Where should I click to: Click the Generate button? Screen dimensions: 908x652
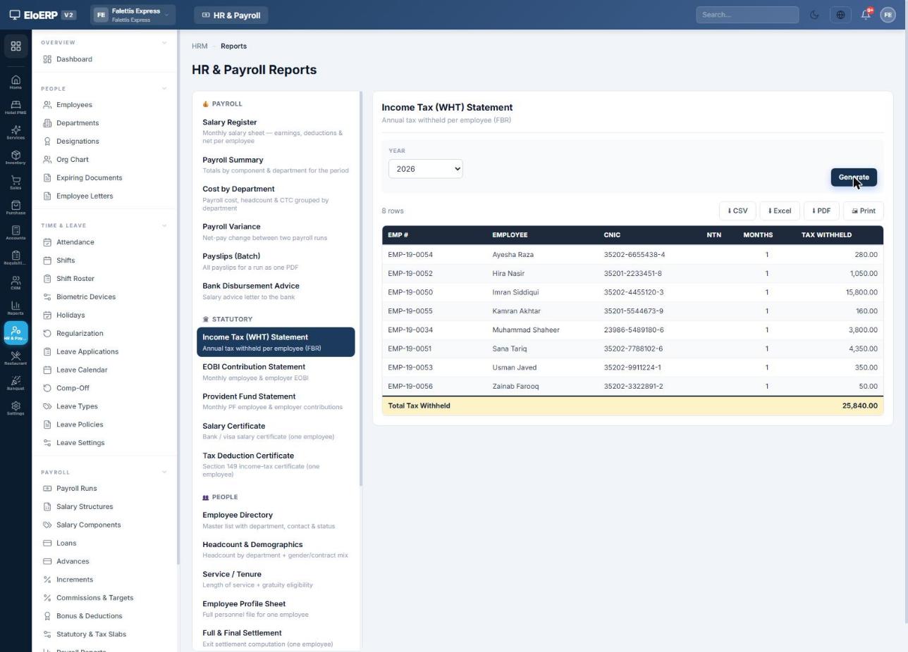(x=854, y=177)
